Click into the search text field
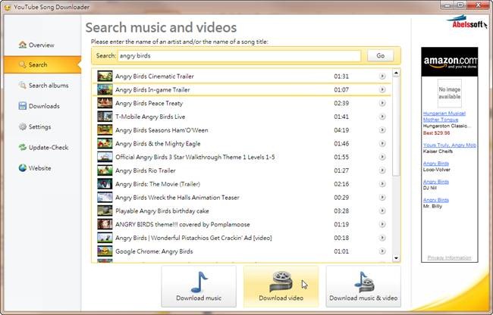493x315 pixels. pyautogui.click(x=239, y=56)
